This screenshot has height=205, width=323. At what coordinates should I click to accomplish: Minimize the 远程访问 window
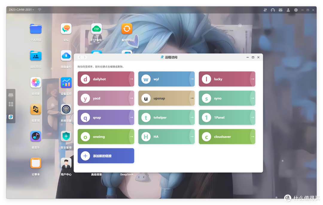[x=248, y=57]
